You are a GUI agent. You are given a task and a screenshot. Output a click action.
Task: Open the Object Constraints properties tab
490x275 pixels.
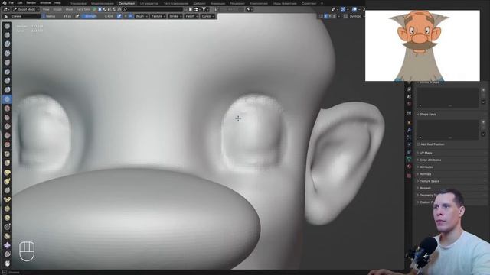409,152
